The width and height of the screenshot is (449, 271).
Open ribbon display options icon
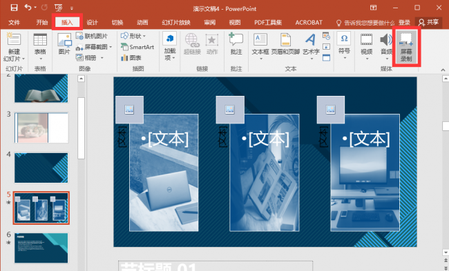(373, 8)
